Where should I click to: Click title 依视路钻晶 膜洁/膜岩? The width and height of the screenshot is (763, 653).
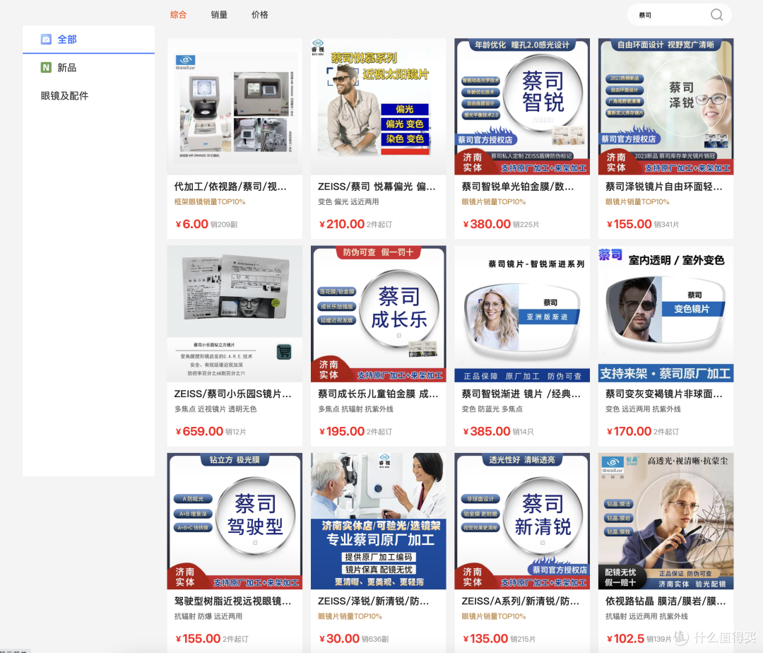pos(666,601)
